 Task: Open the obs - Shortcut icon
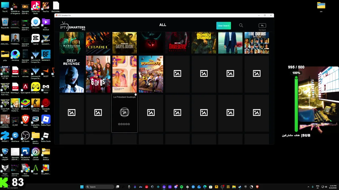coord(46,24)
